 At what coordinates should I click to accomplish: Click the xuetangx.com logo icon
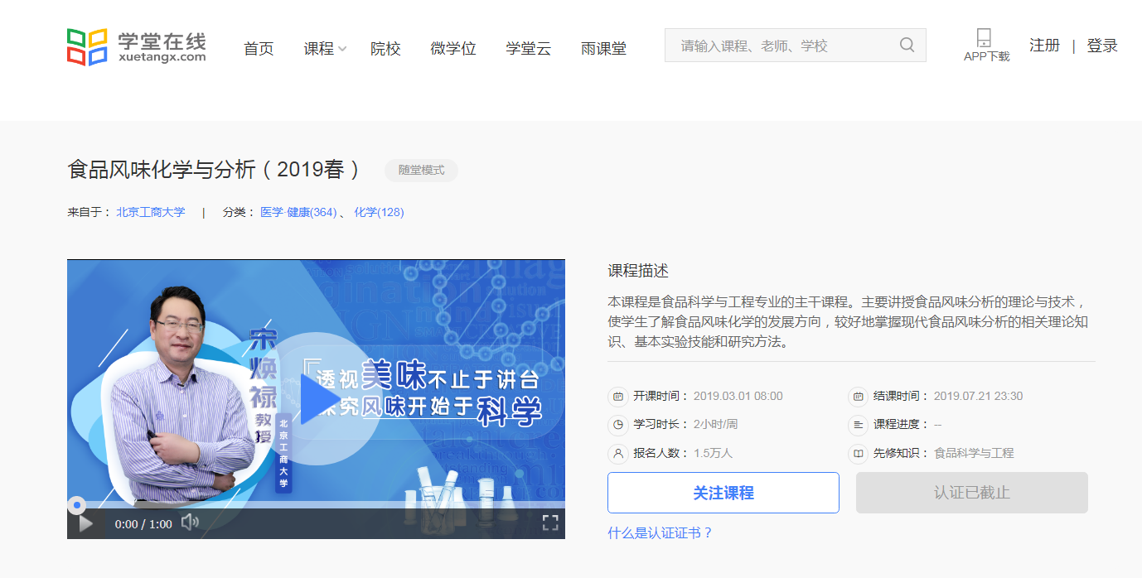point(88,47)
